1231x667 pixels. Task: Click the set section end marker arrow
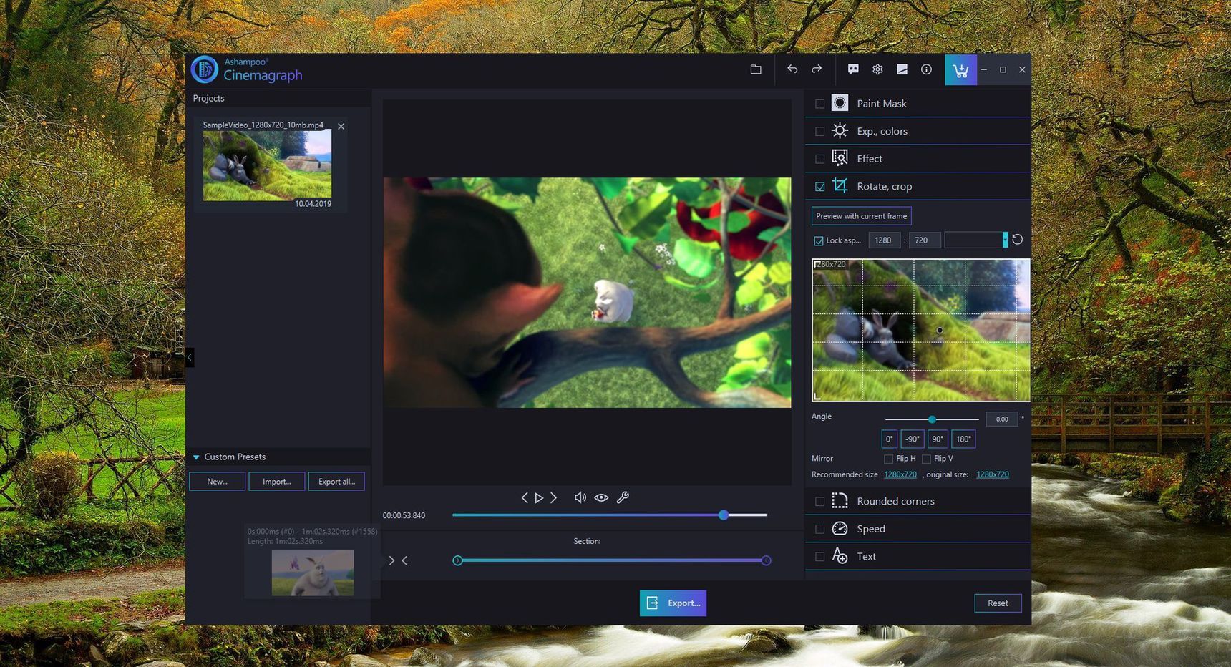[x=404, y=560]
